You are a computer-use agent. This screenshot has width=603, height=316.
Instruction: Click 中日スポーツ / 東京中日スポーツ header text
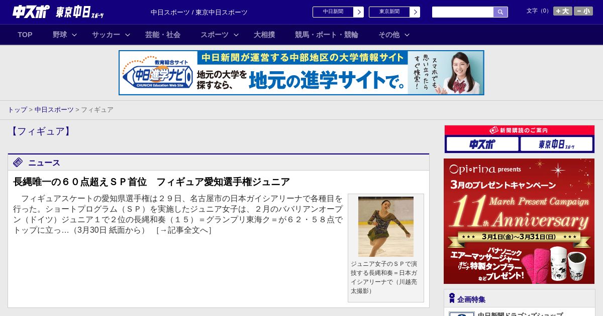point(199,12)
